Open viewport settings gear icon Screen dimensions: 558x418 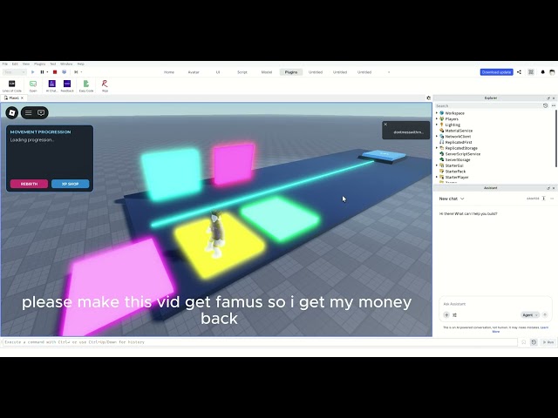click(x=428, y=98)
